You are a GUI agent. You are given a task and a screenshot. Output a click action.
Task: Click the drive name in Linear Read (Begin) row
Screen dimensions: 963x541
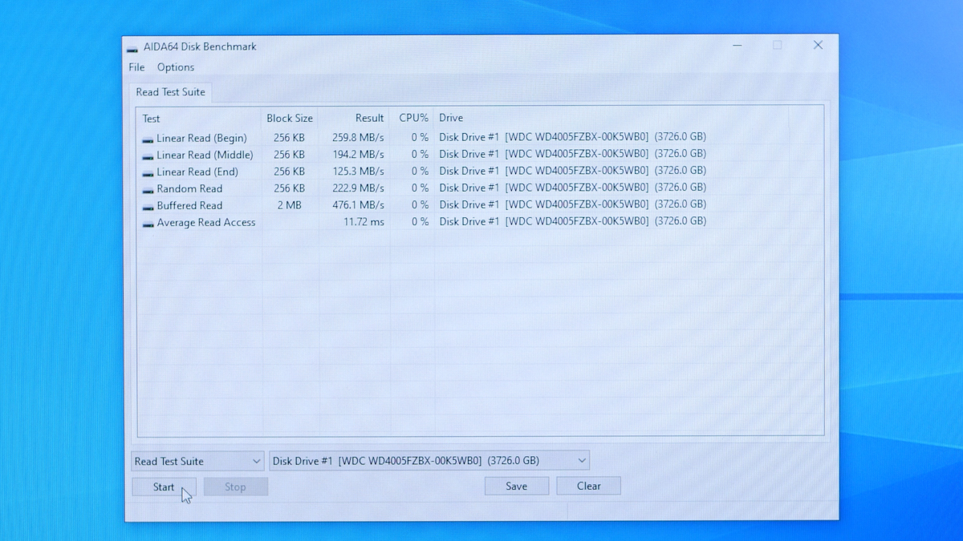[572, 136]
